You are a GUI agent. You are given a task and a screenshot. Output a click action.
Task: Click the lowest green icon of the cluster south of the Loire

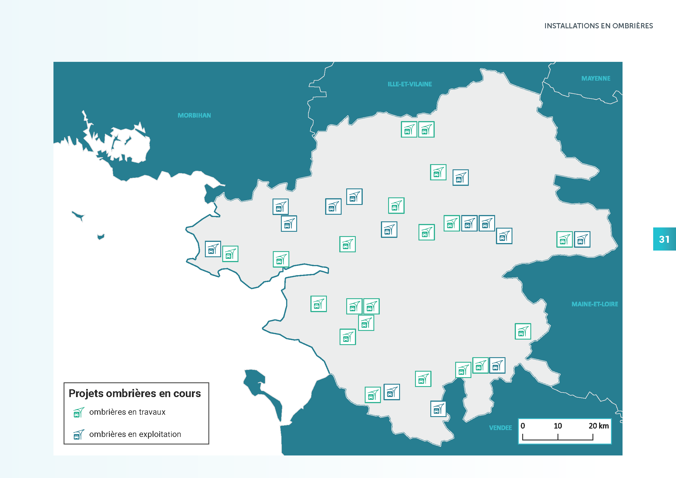coord(348,337)
